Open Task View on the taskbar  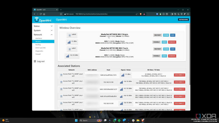point(105,120)
